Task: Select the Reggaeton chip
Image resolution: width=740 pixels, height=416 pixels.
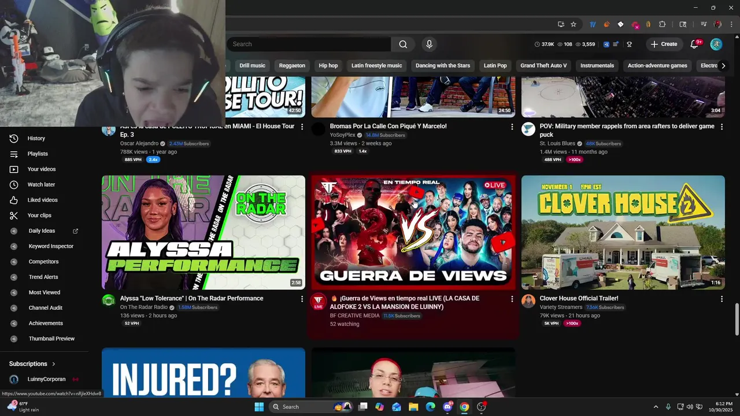Action: [292, 65]
